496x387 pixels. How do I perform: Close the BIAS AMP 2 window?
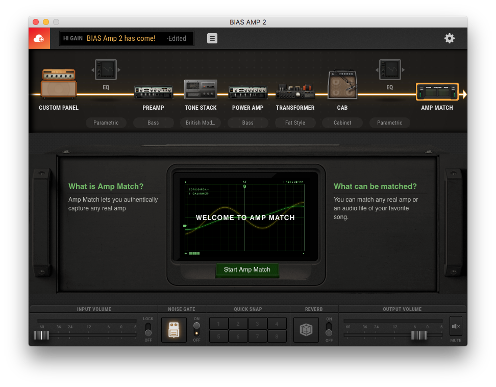(x=36, y=22)
